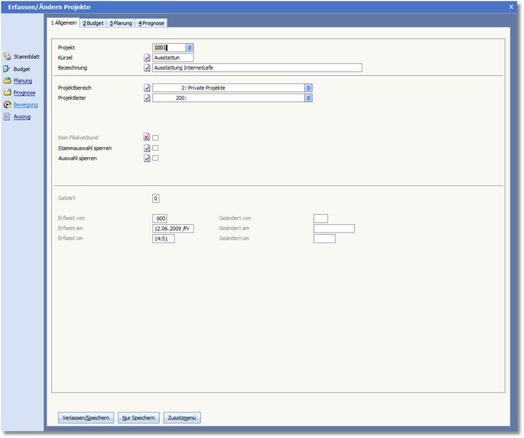Toggle the Kein Filialverbund checkbox
The height and width of the screenshot is (438, 524).
point(155,138)
